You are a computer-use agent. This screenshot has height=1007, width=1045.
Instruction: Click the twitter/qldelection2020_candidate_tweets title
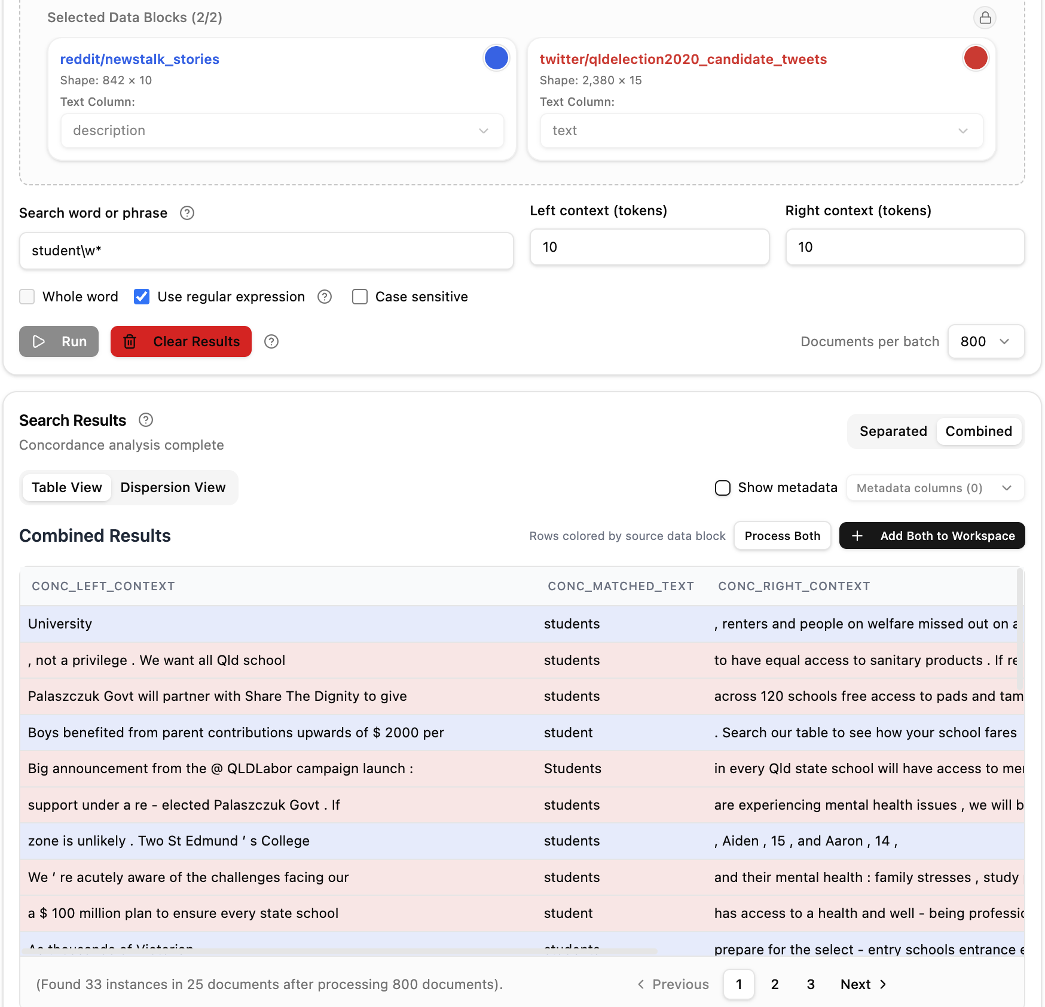click(683, 59)
